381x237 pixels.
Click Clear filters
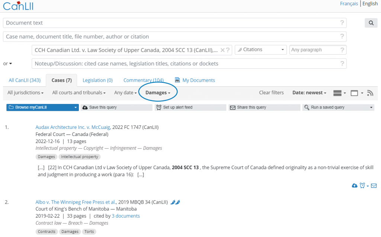(x=271, y=93)
